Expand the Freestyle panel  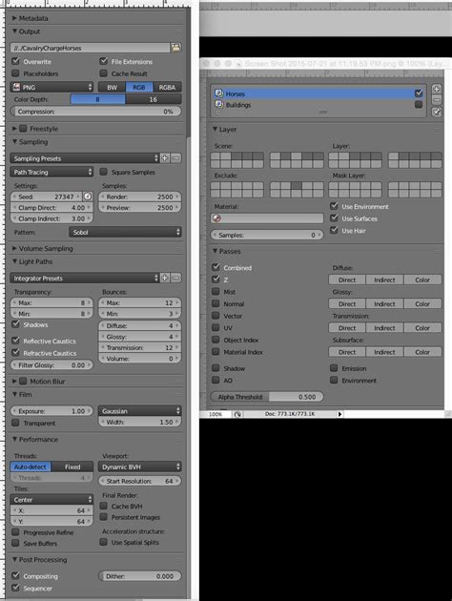click(14, 129)
